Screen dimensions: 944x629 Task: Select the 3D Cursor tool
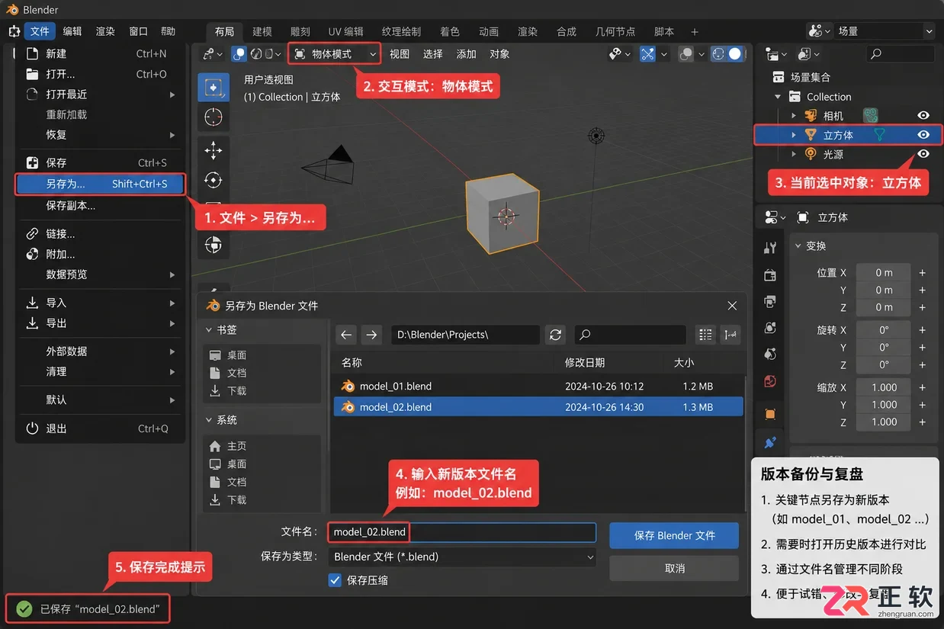point(214,117)
